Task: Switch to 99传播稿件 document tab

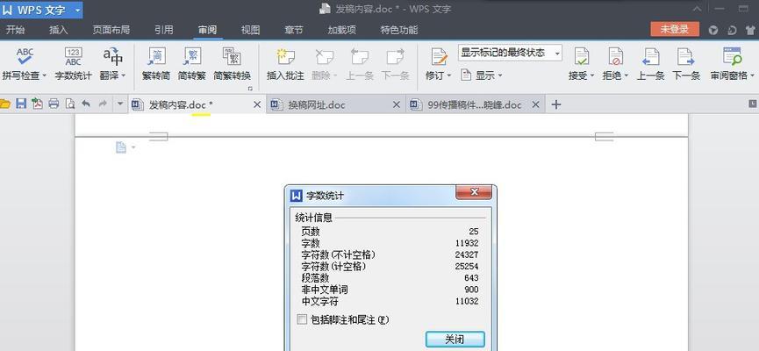Action: click(x=475, y=104)
